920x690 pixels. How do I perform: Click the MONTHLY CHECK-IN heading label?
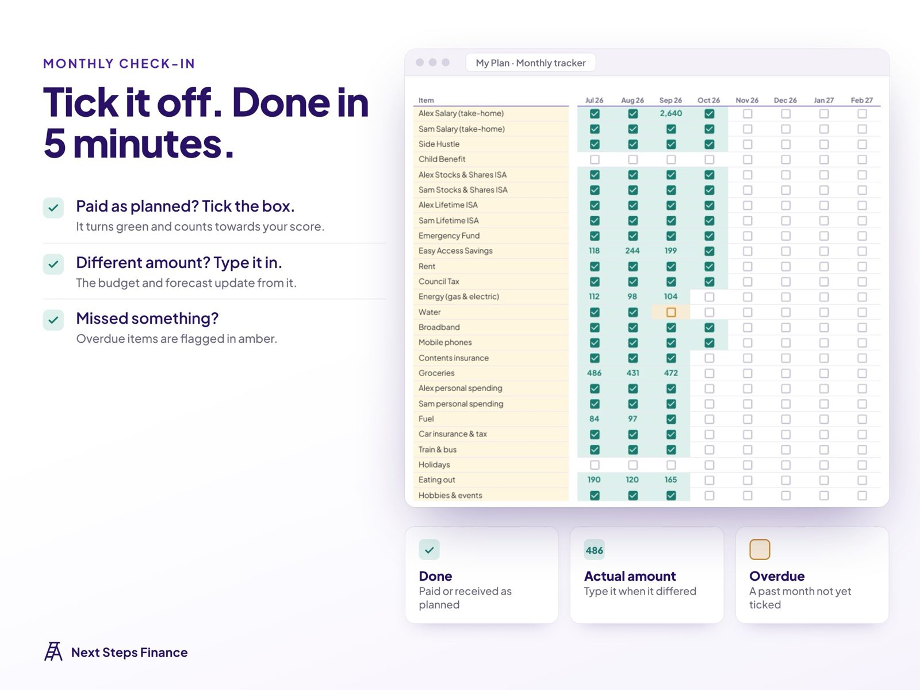(119, 64)
